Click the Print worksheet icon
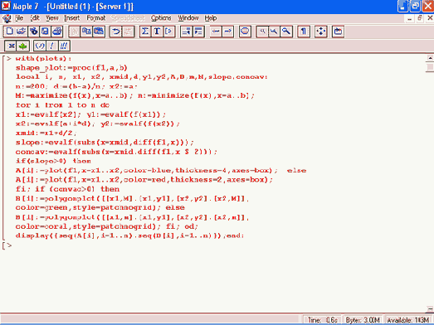434x325 pixels. [x=57, y=32]
